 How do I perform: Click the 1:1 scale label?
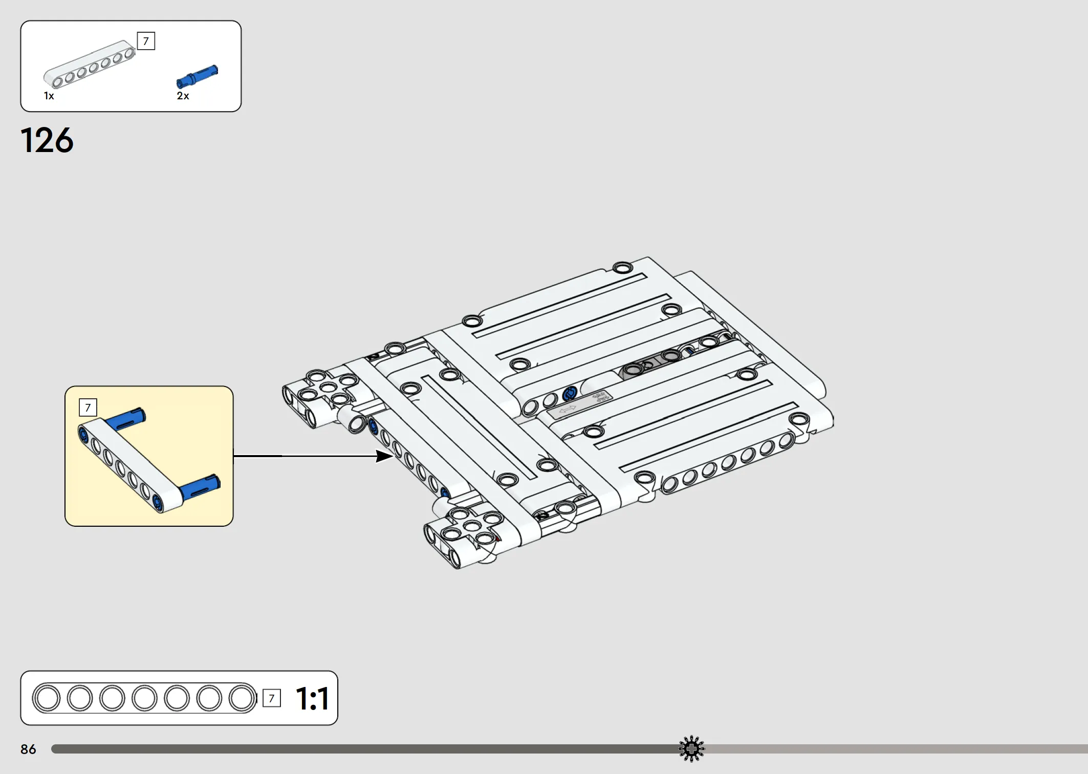312,699
